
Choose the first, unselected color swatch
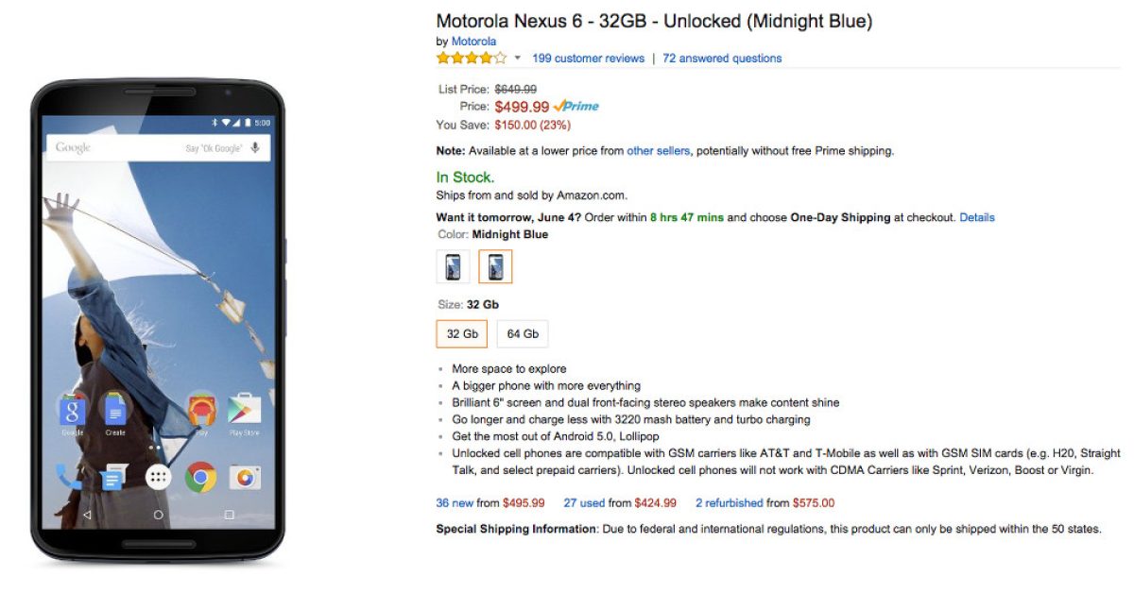pyautogui.click(x=453, y=267)
